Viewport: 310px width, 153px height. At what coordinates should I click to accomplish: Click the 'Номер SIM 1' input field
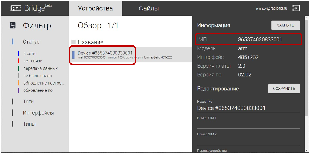(x=248, y=124)
